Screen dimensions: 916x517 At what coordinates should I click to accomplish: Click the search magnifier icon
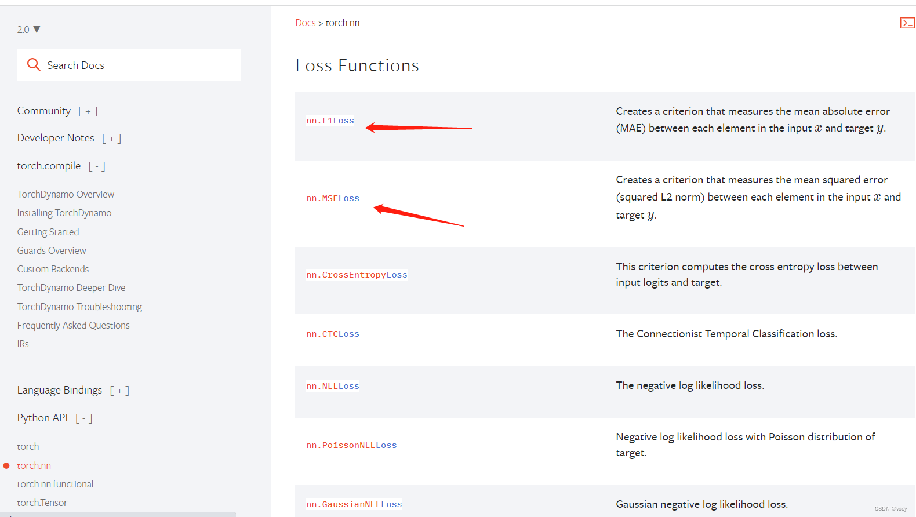click(x=34, y=64)
